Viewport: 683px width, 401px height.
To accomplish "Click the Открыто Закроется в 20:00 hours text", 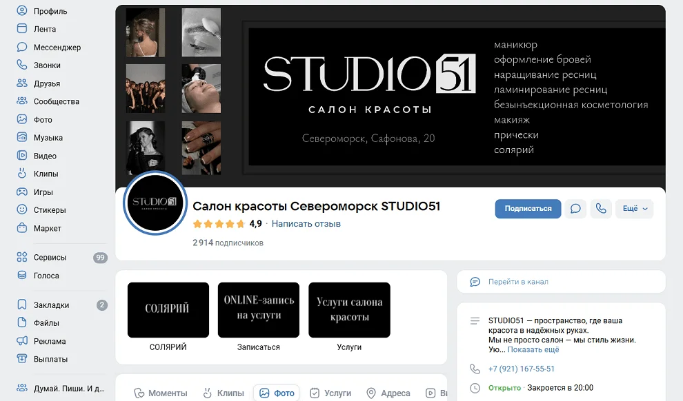I will pyautogui.click(x=541, y=387).
